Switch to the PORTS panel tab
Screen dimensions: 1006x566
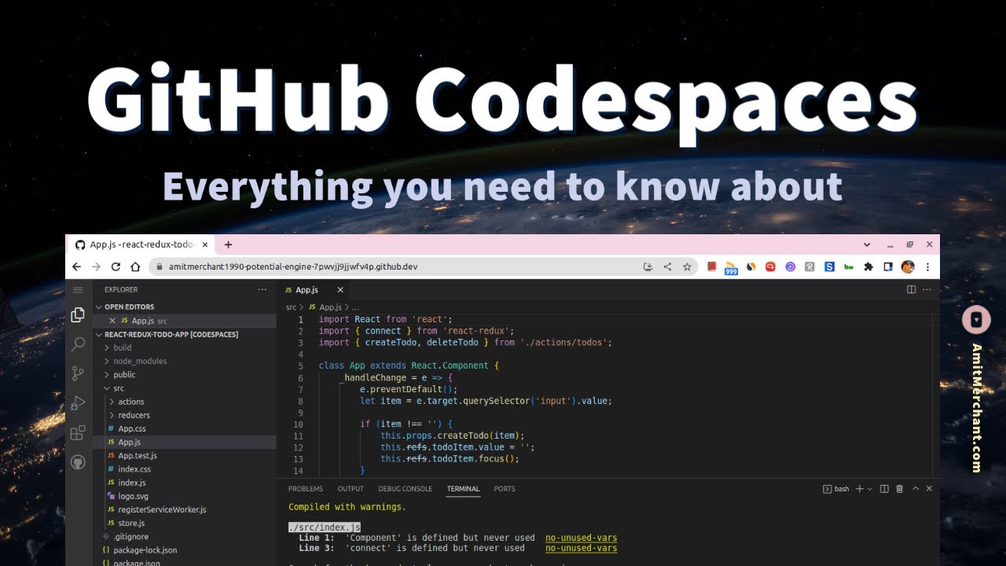click(505, 489)
